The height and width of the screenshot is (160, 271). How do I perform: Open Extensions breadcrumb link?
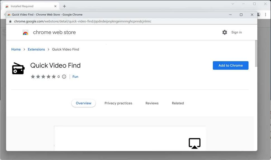[x=36, y=49]
